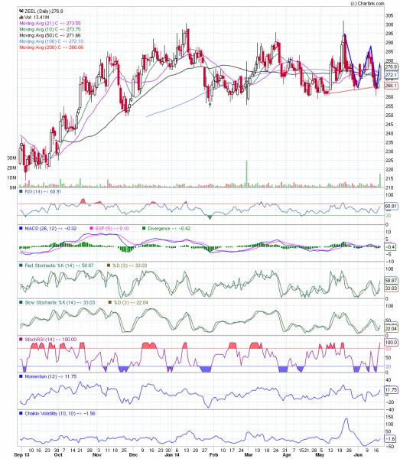
Task: Click the Jan 14 date axis label
Action: [x=172, y=454]
